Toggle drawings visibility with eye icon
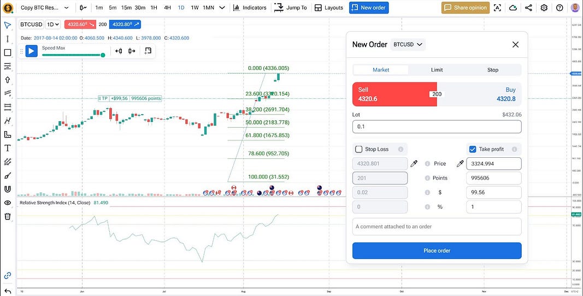Viewport: 583px width, 296px height. [8, 203]
